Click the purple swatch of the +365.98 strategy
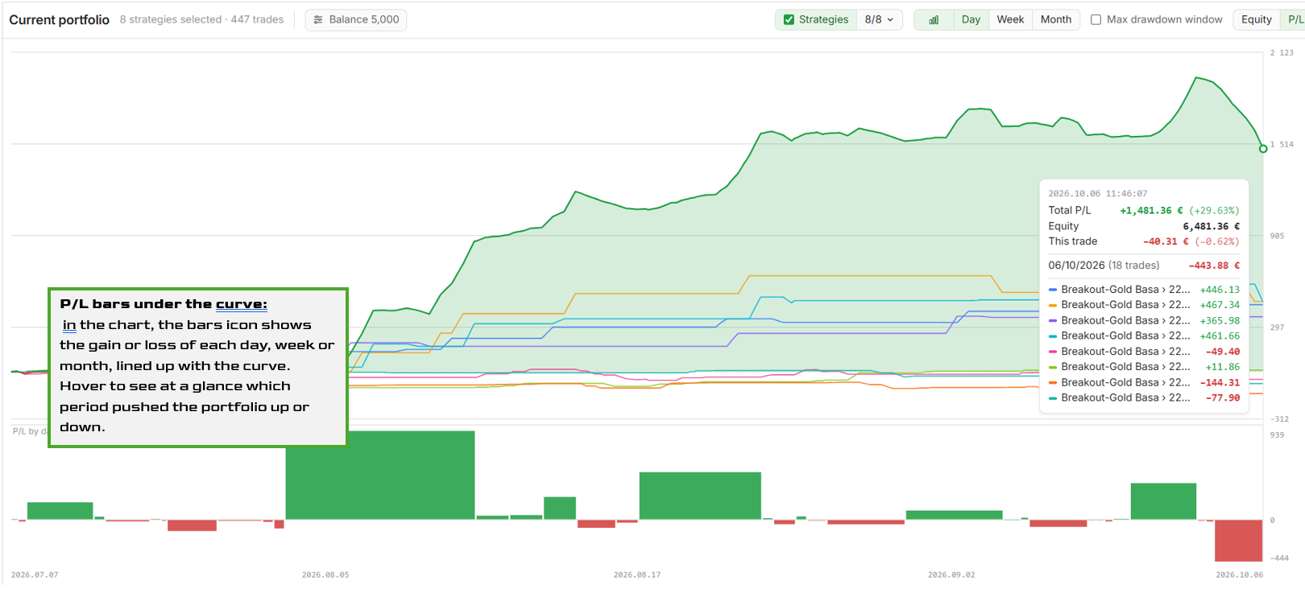The image size is (1305, 593). click(1053, 320)
